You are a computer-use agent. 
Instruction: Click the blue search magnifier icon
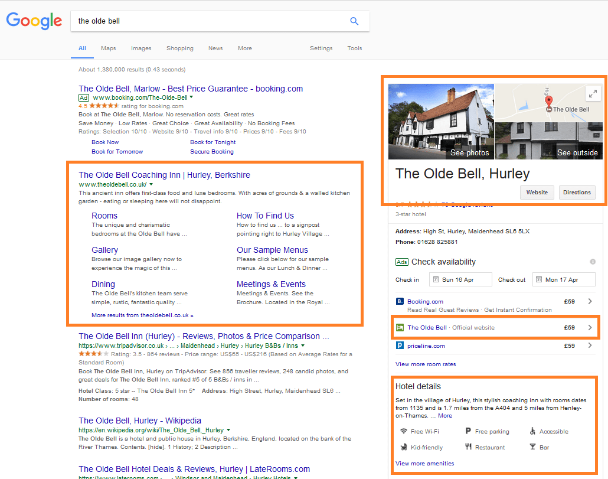354,21
